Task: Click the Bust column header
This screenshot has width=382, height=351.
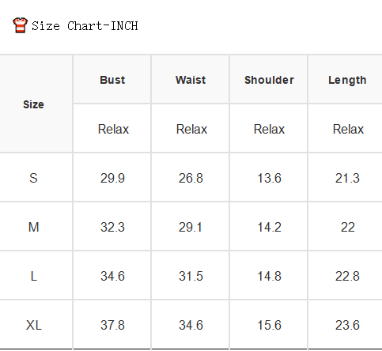Action: click(112, 80)
